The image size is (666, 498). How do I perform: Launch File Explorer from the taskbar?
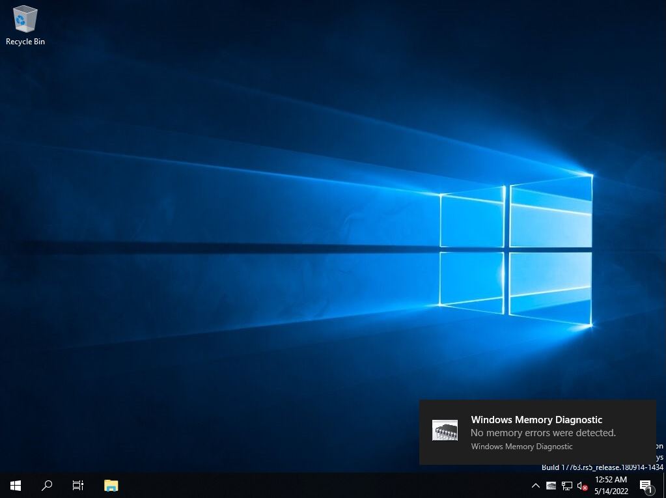coord(111,485)
